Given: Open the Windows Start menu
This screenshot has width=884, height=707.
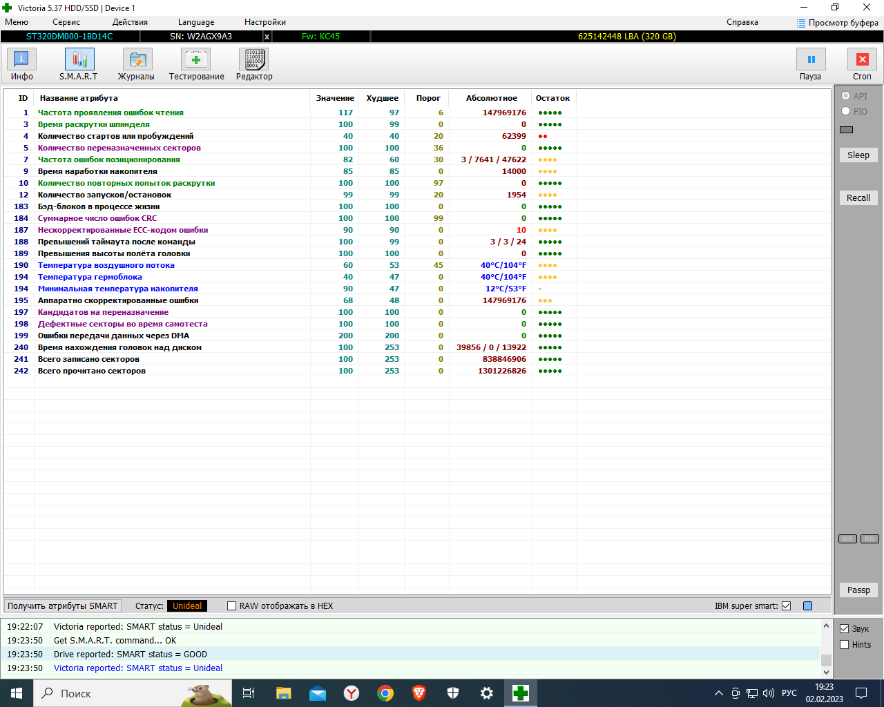Looking at the screenshot, I should tap(17, 693).
